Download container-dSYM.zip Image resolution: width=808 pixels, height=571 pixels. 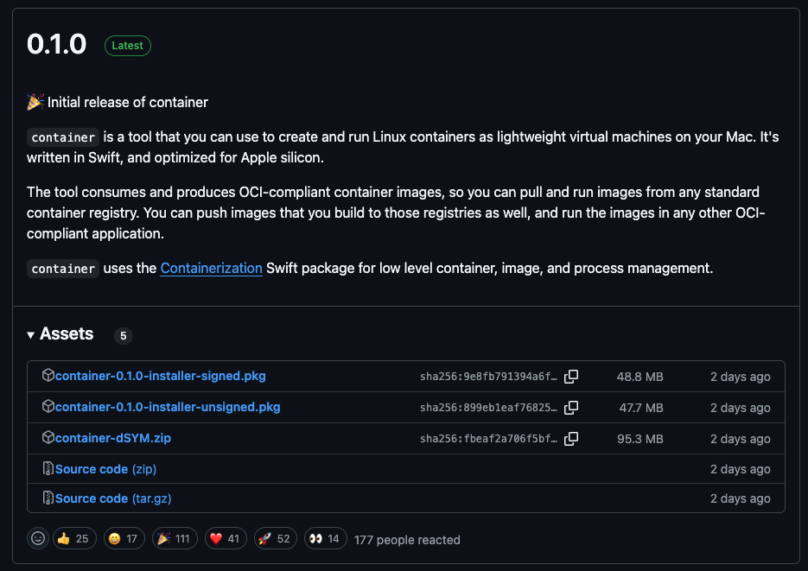click(113, 438)
